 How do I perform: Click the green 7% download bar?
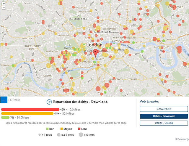pyautogui.click(x=5, y=118)
